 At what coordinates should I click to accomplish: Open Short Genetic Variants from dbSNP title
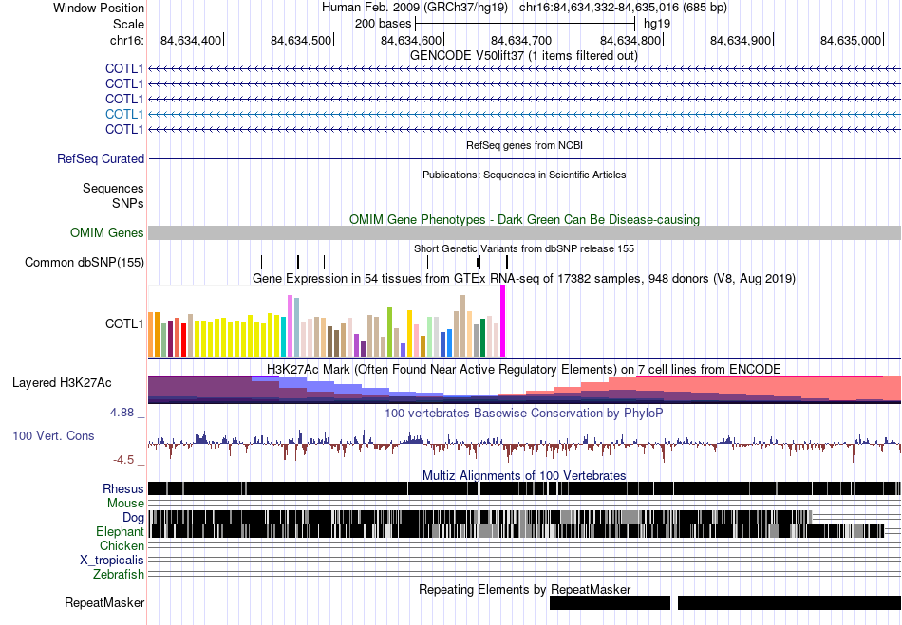524,248
